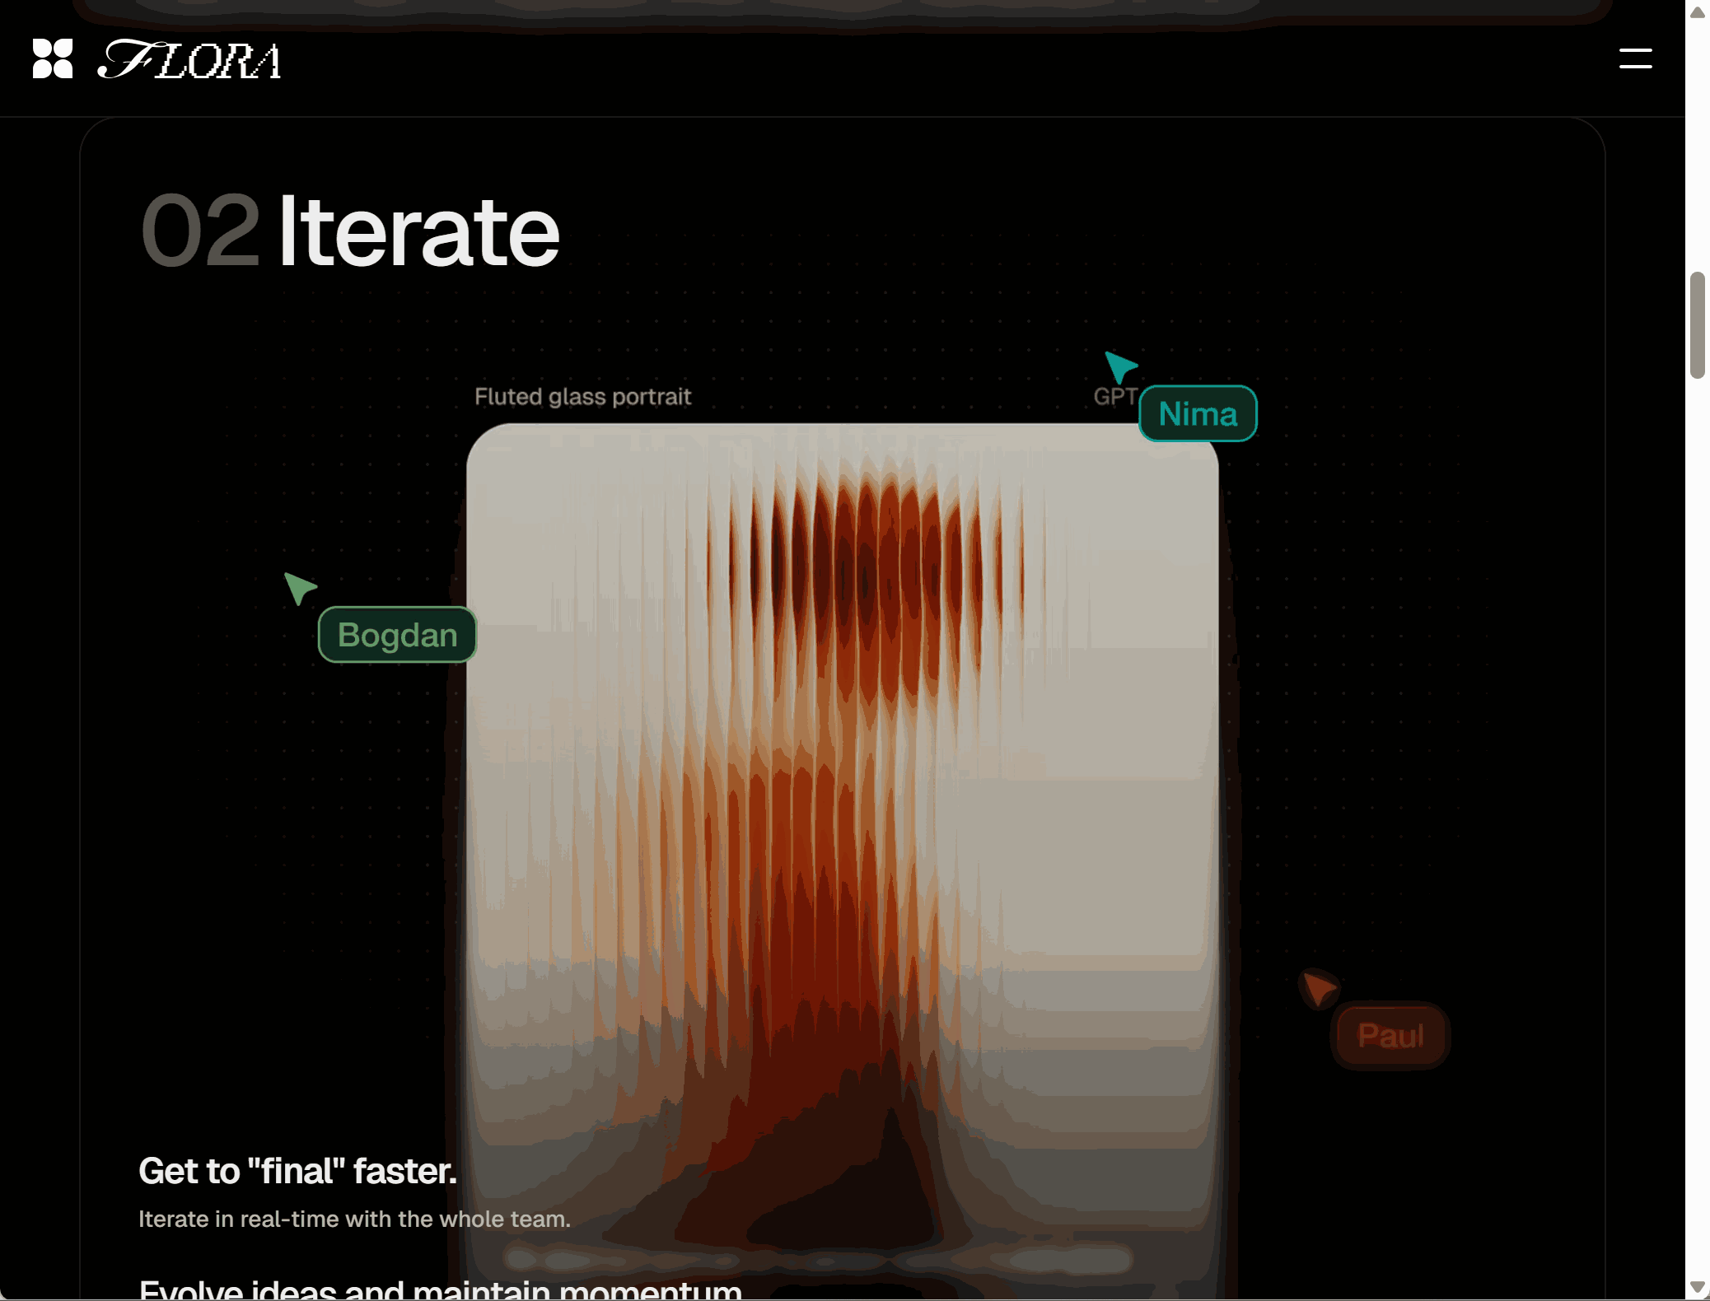1710x1301 pixels.
Task: Click the four-petal Flora logo icon
Action: (53, 58)
